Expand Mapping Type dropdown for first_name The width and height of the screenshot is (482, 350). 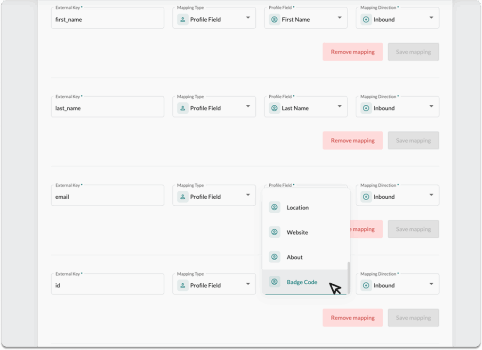(248, 18)
